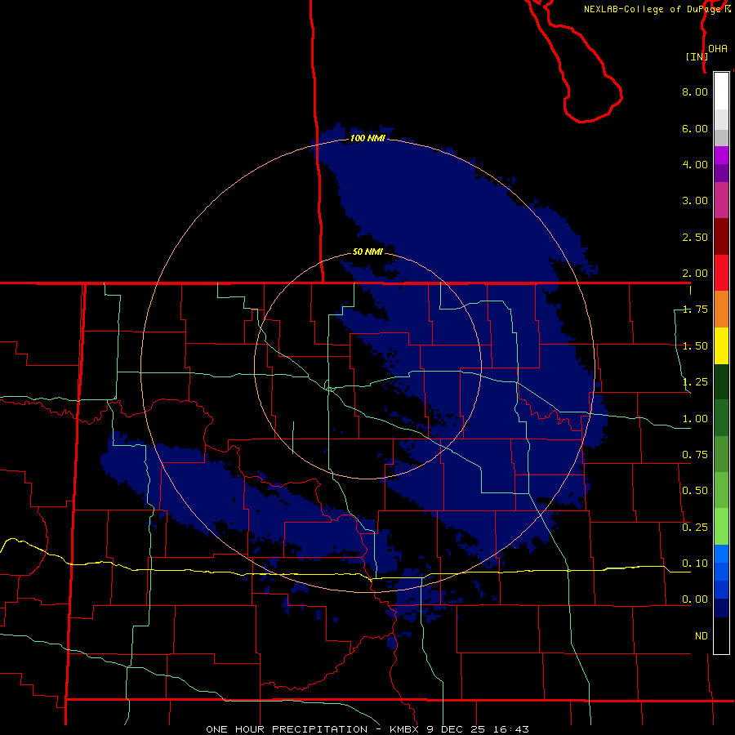Pick the yellow swatch in the color scale
Screen dimensions: 735x735
(x=721, y=346)
